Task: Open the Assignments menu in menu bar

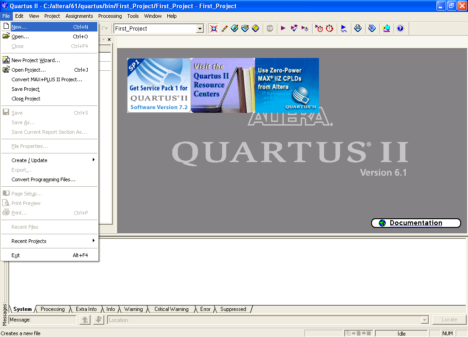Action: coord(79,16)
